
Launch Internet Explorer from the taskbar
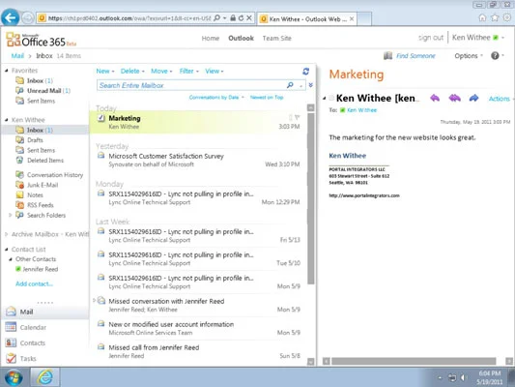pos(45,376)
